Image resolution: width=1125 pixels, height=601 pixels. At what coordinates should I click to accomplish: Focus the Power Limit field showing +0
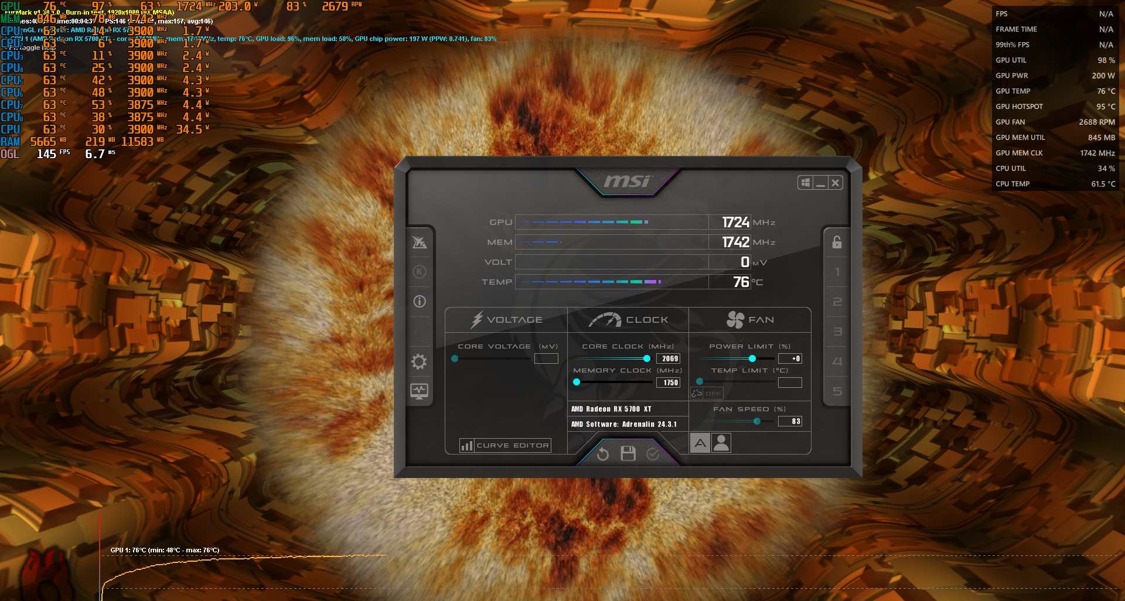pyautogui.click(x=790, y=358)
